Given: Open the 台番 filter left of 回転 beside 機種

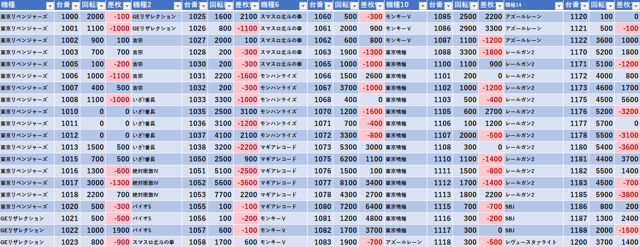Looking at the screenshot, I should coord(75,6).
